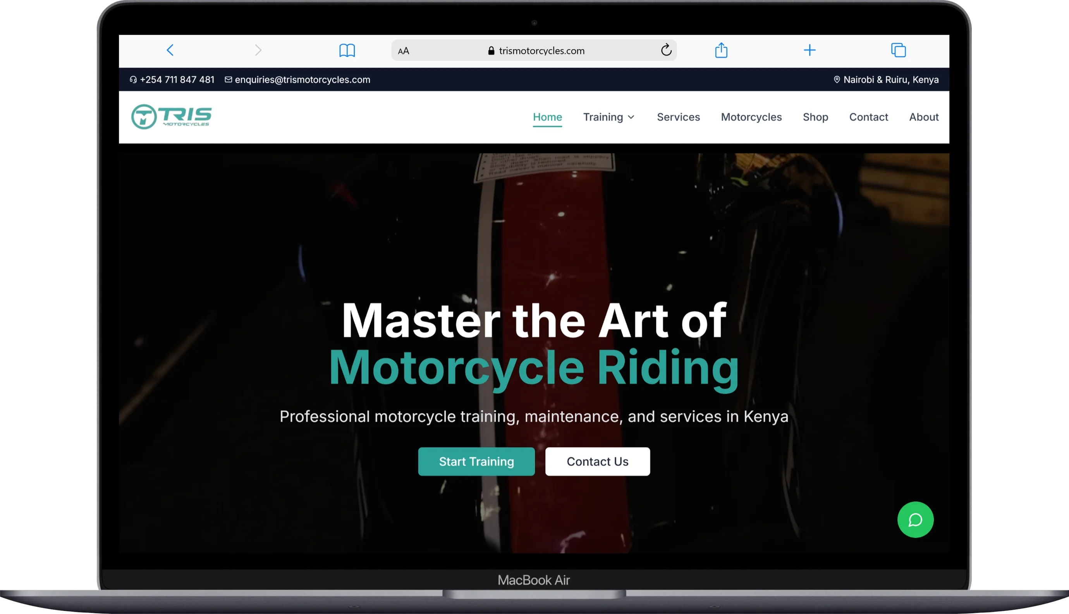Click the Start Training button

click(x=476, y=461)
